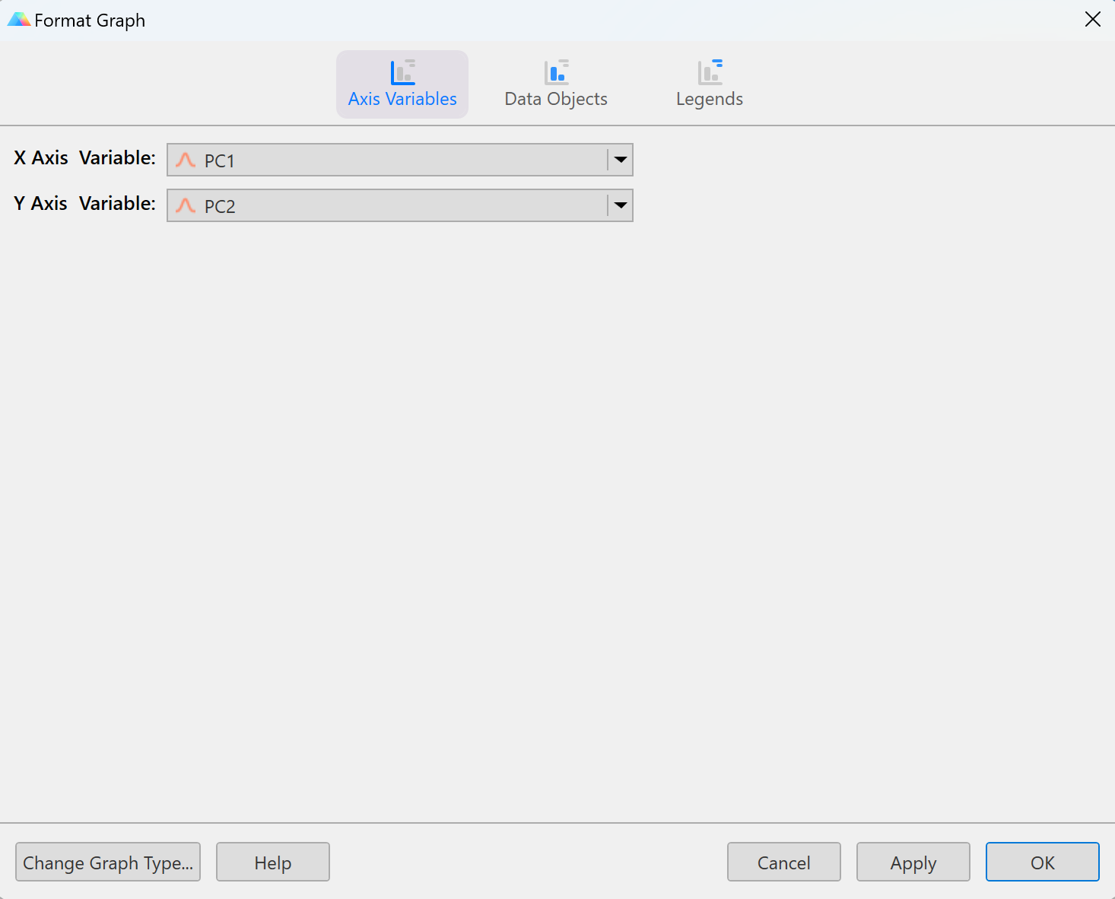This screenshot has width=1115, height=899.
Task: Switch to the Legends tab
Action: [x=709, y=84]
